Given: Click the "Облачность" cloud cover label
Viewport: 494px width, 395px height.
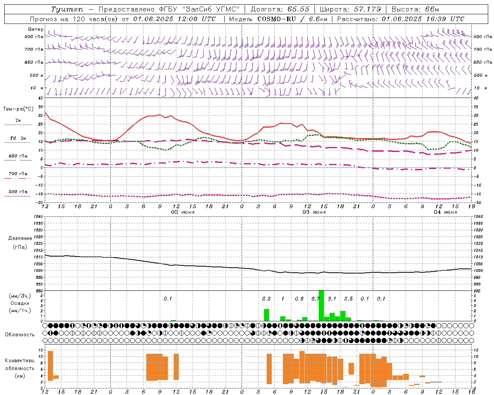Looking at the screenshot, I should coord(20,335).
